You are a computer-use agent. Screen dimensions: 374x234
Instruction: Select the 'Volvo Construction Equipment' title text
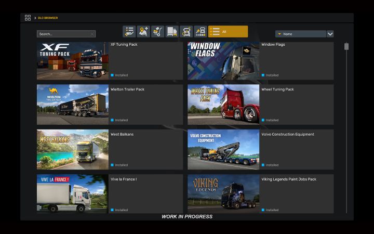(x=288, y=134)
